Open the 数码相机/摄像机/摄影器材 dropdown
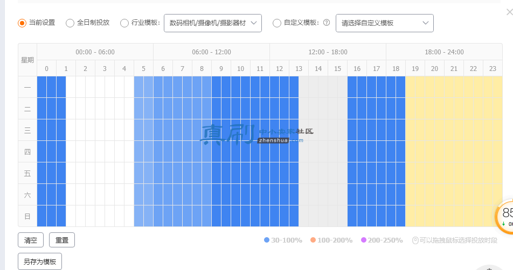The height and width of the screenshot is (270, 513). click(x=213, y=23)
